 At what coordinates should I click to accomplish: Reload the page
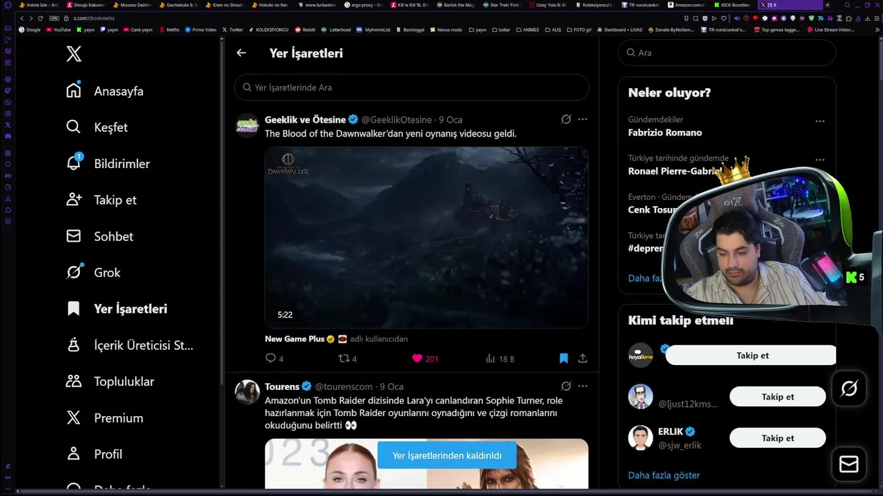pyautogui.click(x=41, y=18)
